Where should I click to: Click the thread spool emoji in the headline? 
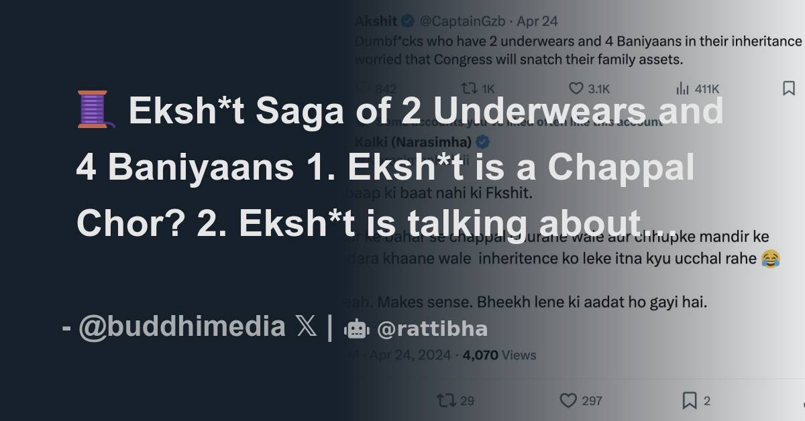91,110
